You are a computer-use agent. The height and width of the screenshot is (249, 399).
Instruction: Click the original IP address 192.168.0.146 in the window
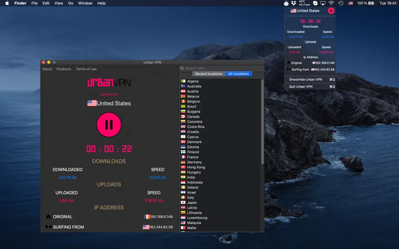pyautogui.click(x=161, y=217)
